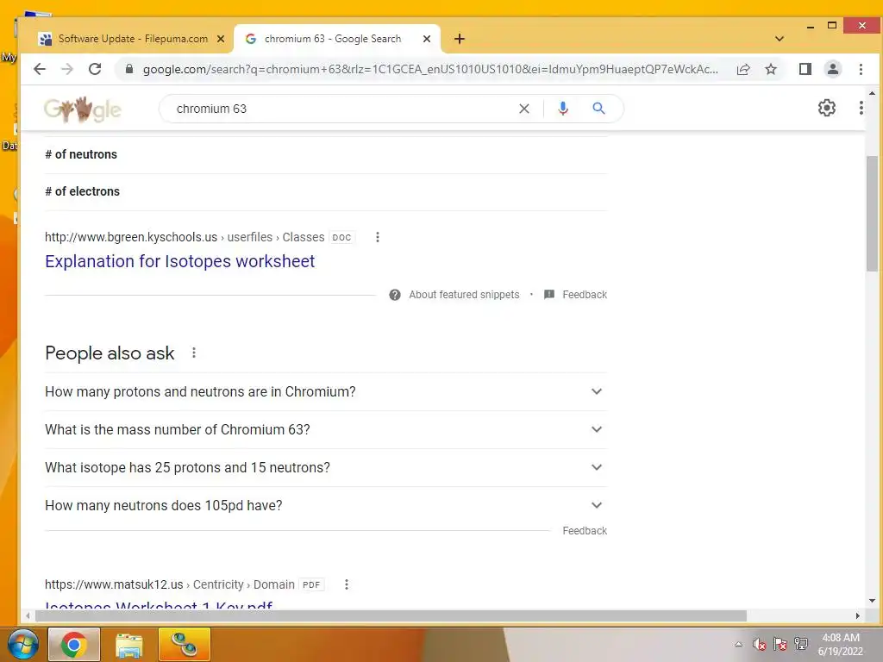
Task: Focus the Chrome address bar URL
Action: point(430,69)
